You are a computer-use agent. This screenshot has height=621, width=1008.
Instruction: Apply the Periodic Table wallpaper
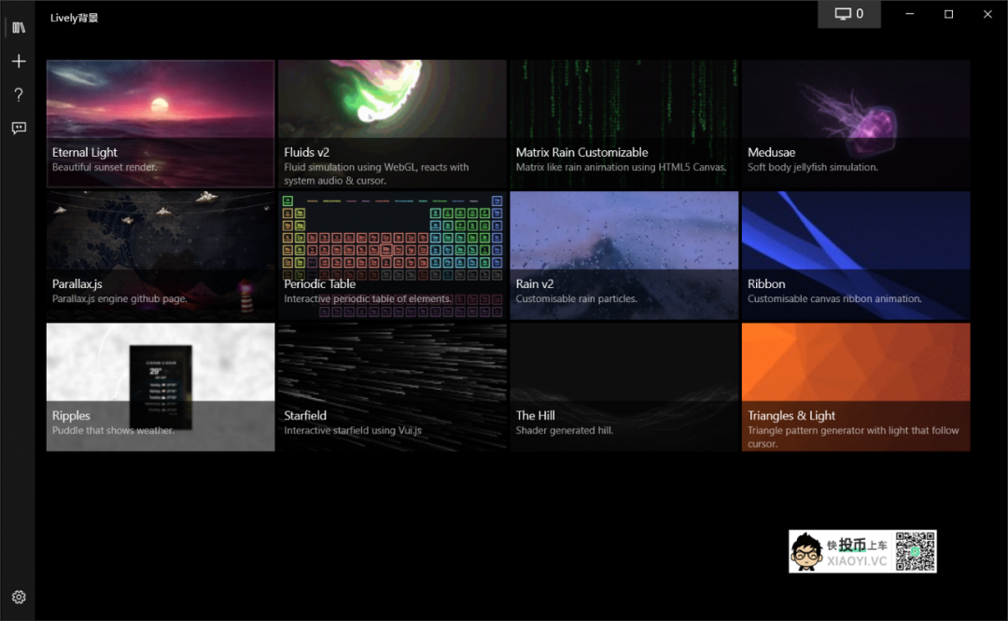(392, 255)
